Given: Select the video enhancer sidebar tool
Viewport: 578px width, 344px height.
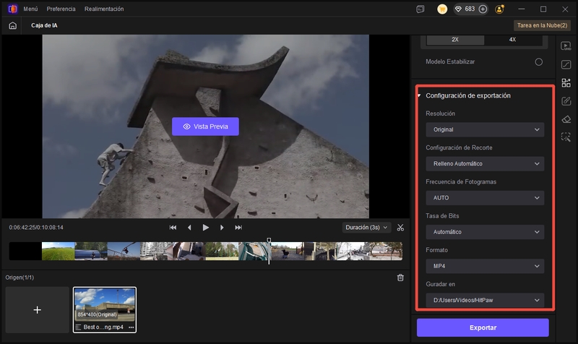Looking at the screenshot, I should (x=566, y=46).
